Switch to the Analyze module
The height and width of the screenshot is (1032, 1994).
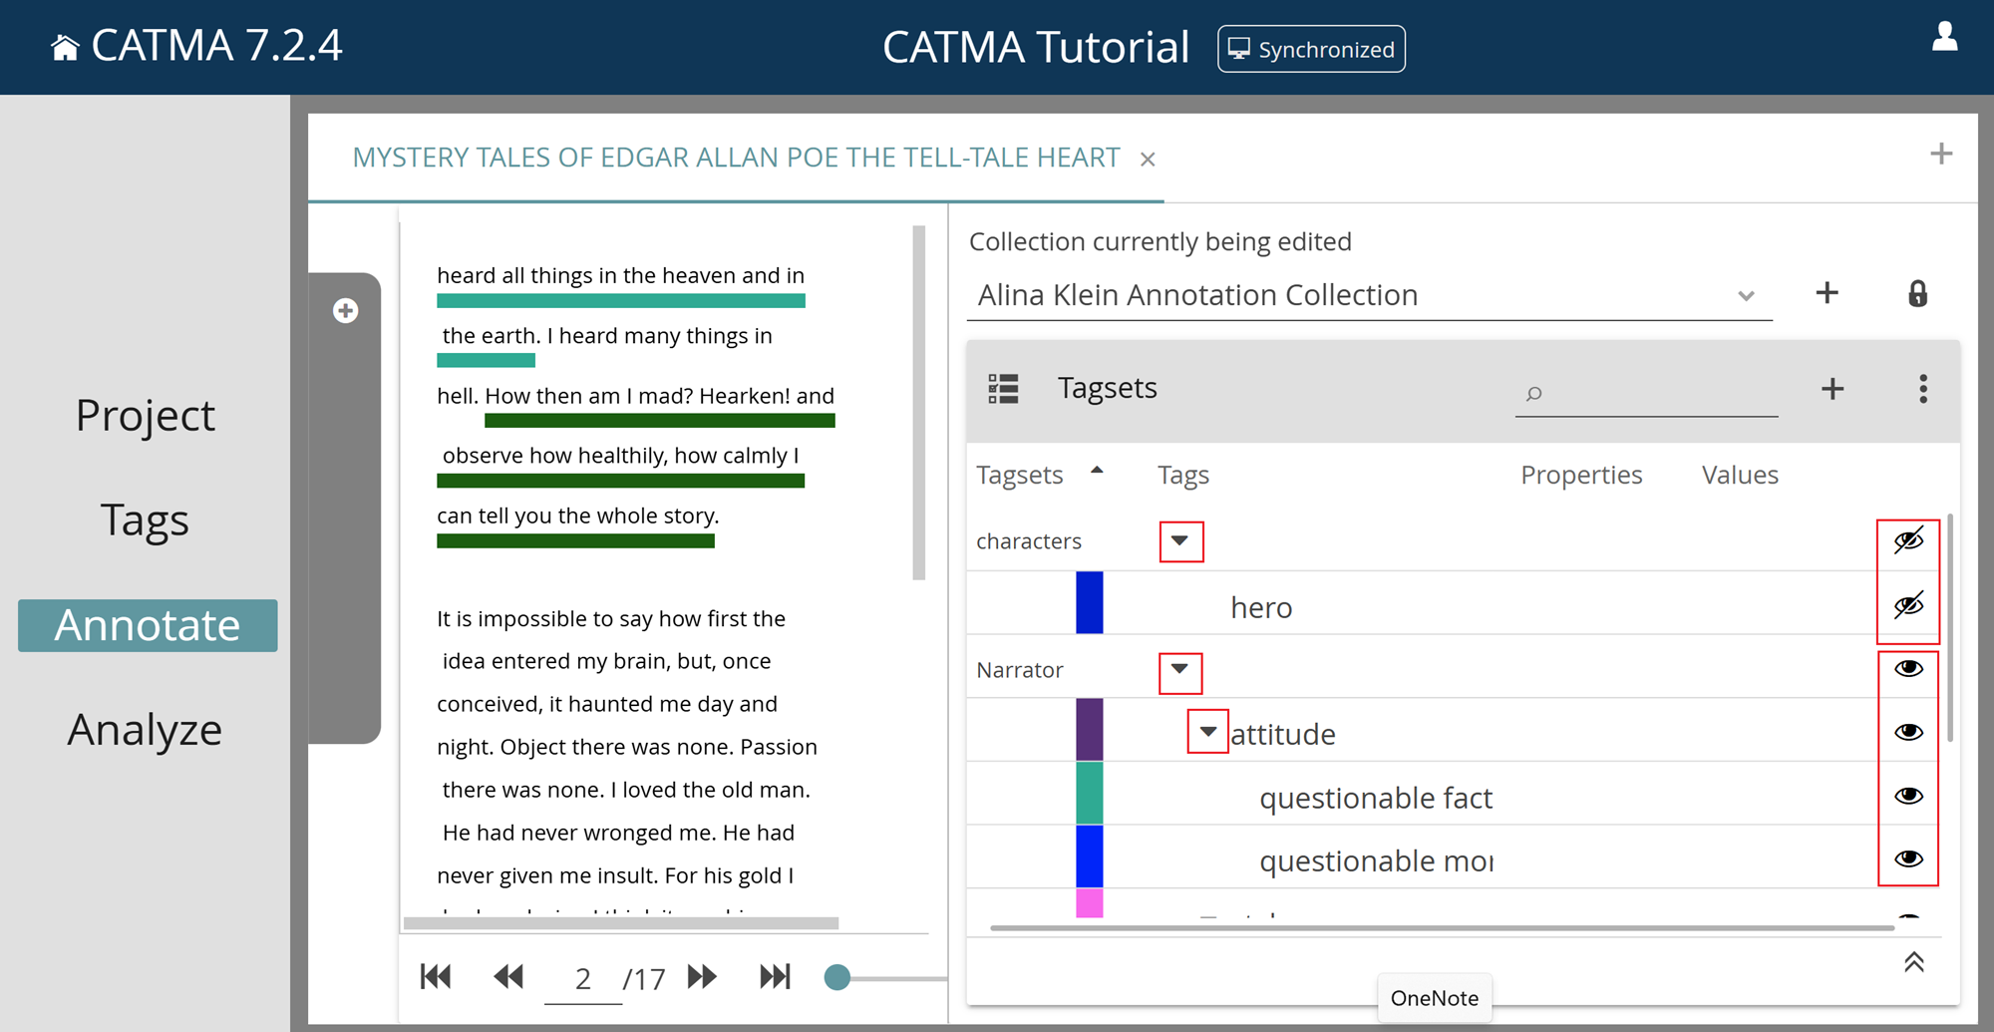point(145,729)
